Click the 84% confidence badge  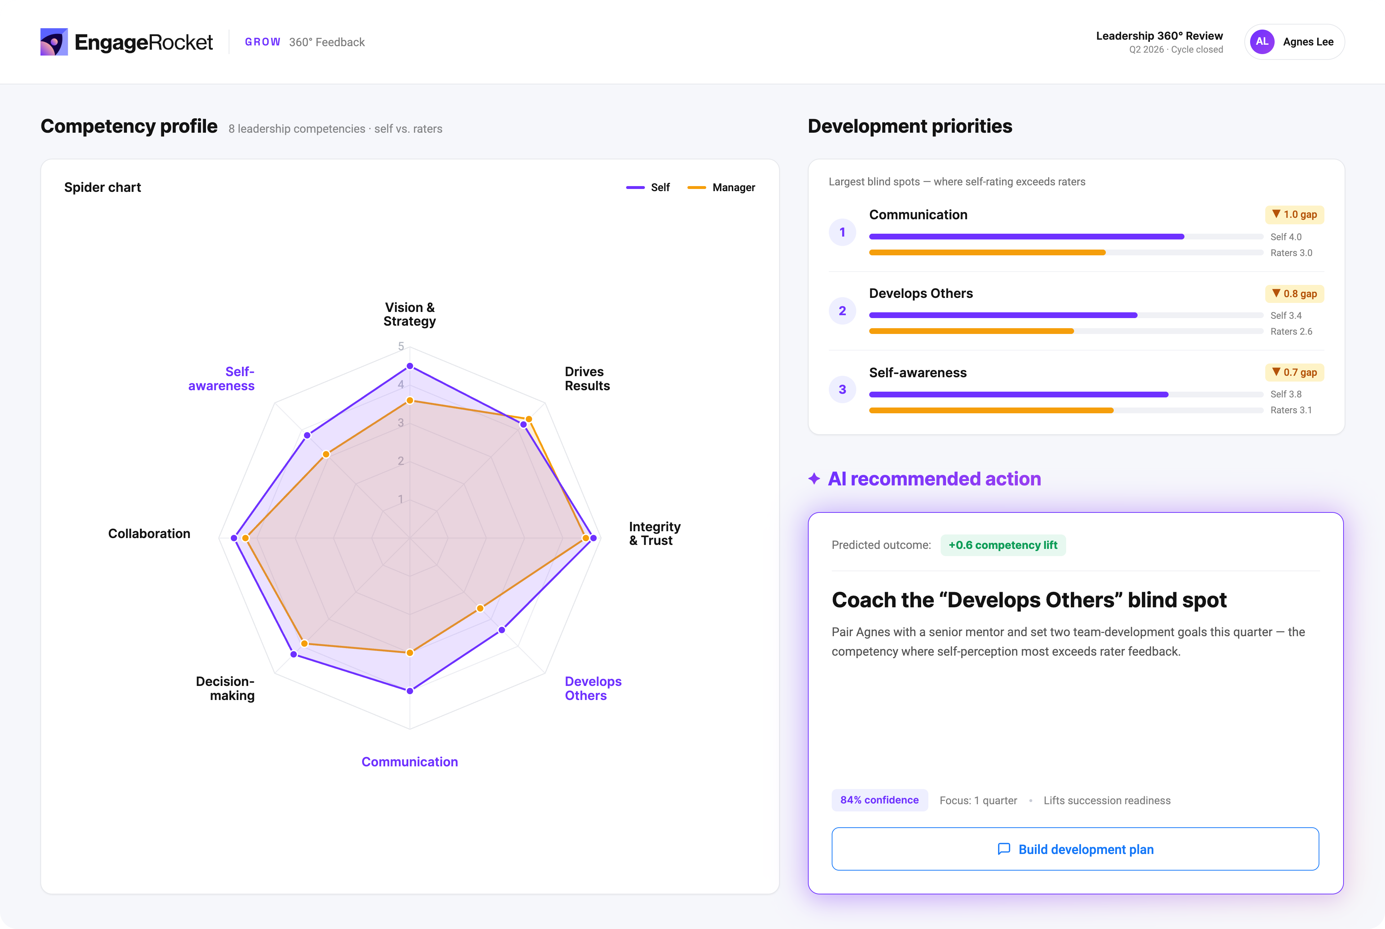tap(880, 800)
